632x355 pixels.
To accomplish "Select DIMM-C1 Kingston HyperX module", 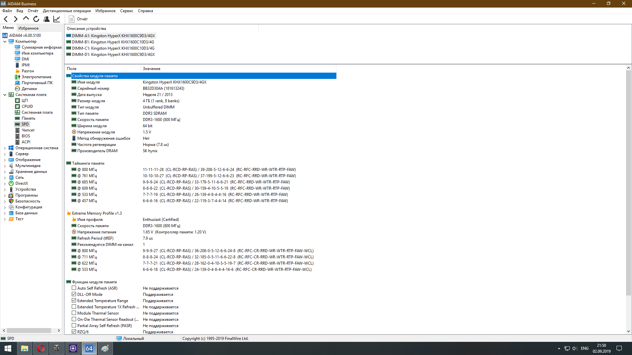I will 113,48.
